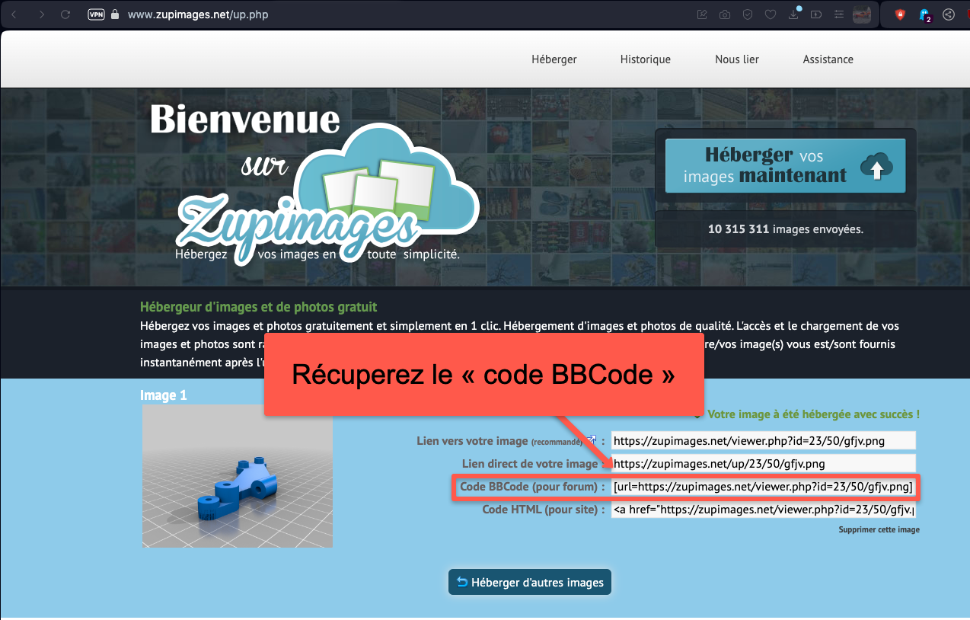
Task: Open the Nous lier menu item
Action: [x=737, y=59]
